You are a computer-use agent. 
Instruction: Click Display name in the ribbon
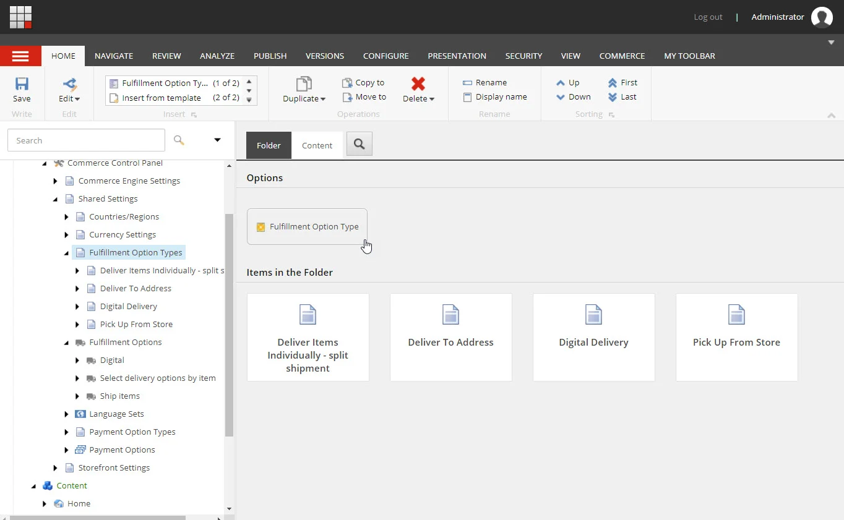point(495,97)
